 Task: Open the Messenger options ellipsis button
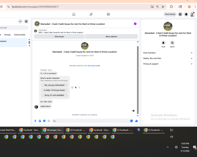tap(20, 21)
